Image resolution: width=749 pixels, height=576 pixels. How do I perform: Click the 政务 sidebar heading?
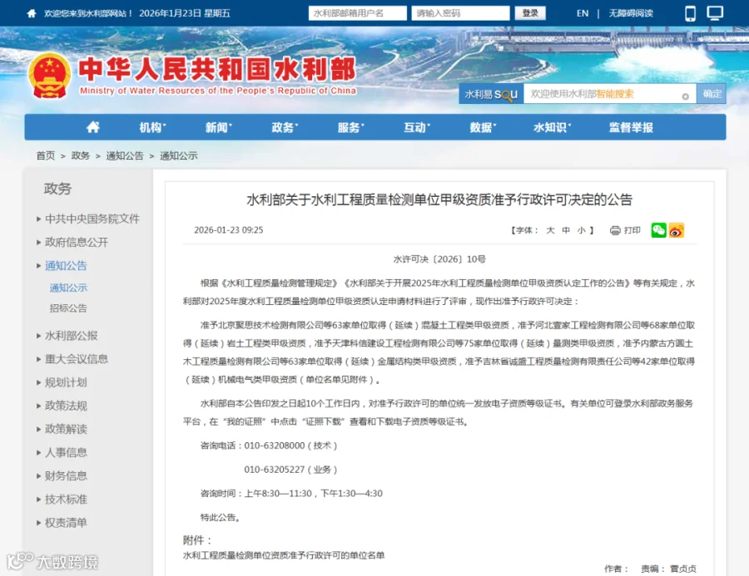57,189
